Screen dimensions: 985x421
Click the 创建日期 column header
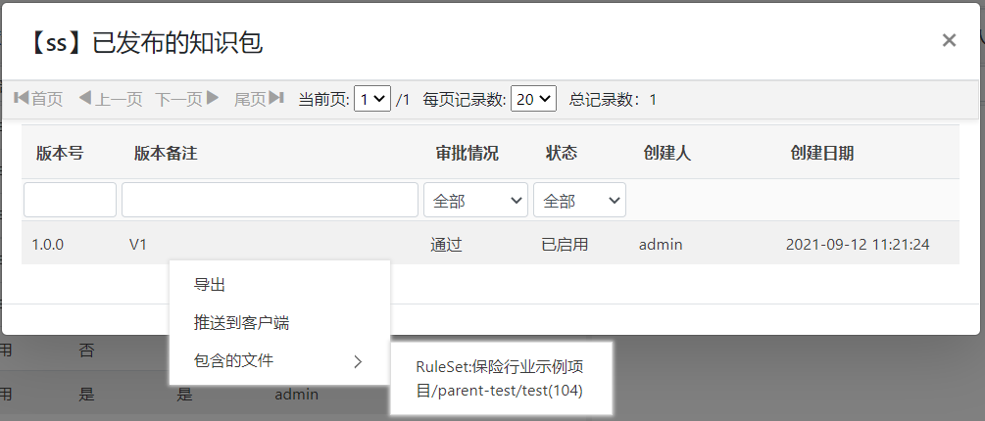tap(821, 153)
